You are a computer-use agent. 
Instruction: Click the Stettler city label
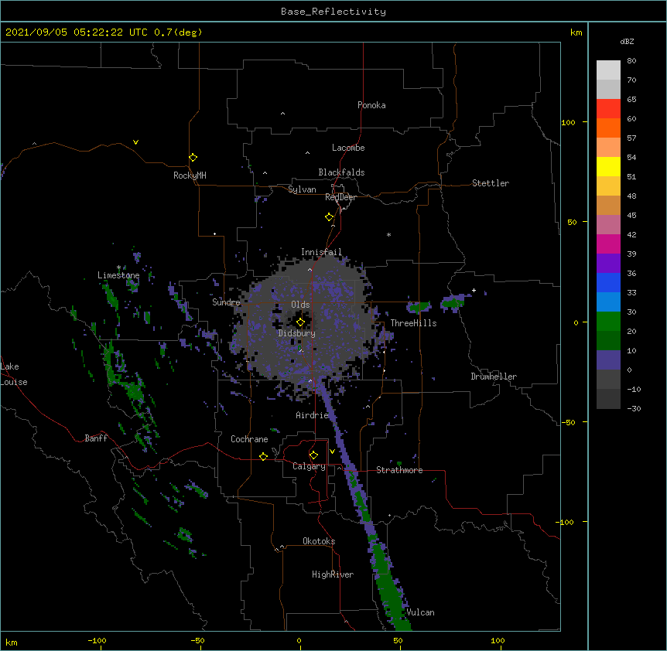[x=491, y=183]
